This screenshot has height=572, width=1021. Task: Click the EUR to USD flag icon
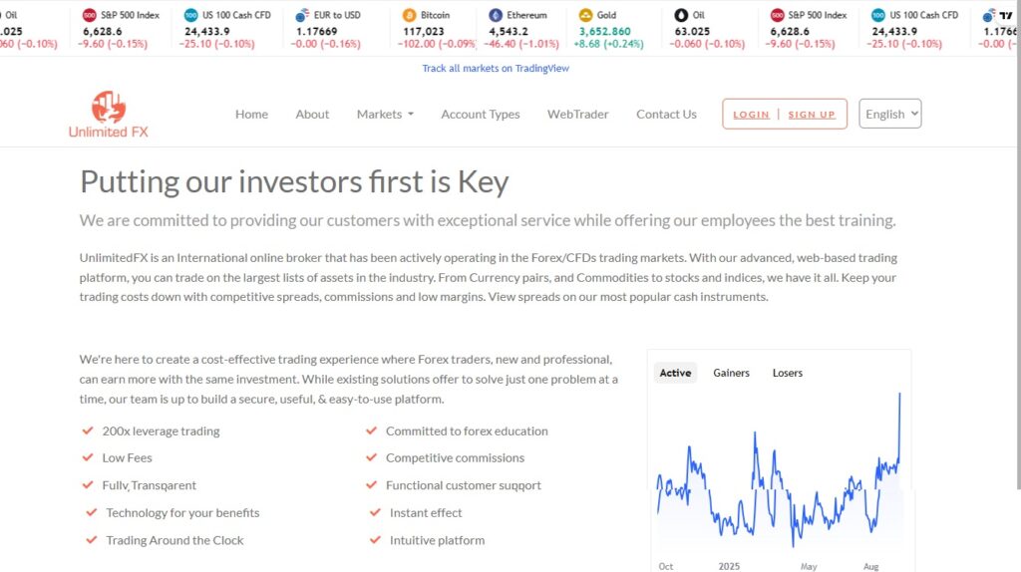[302, 16]
